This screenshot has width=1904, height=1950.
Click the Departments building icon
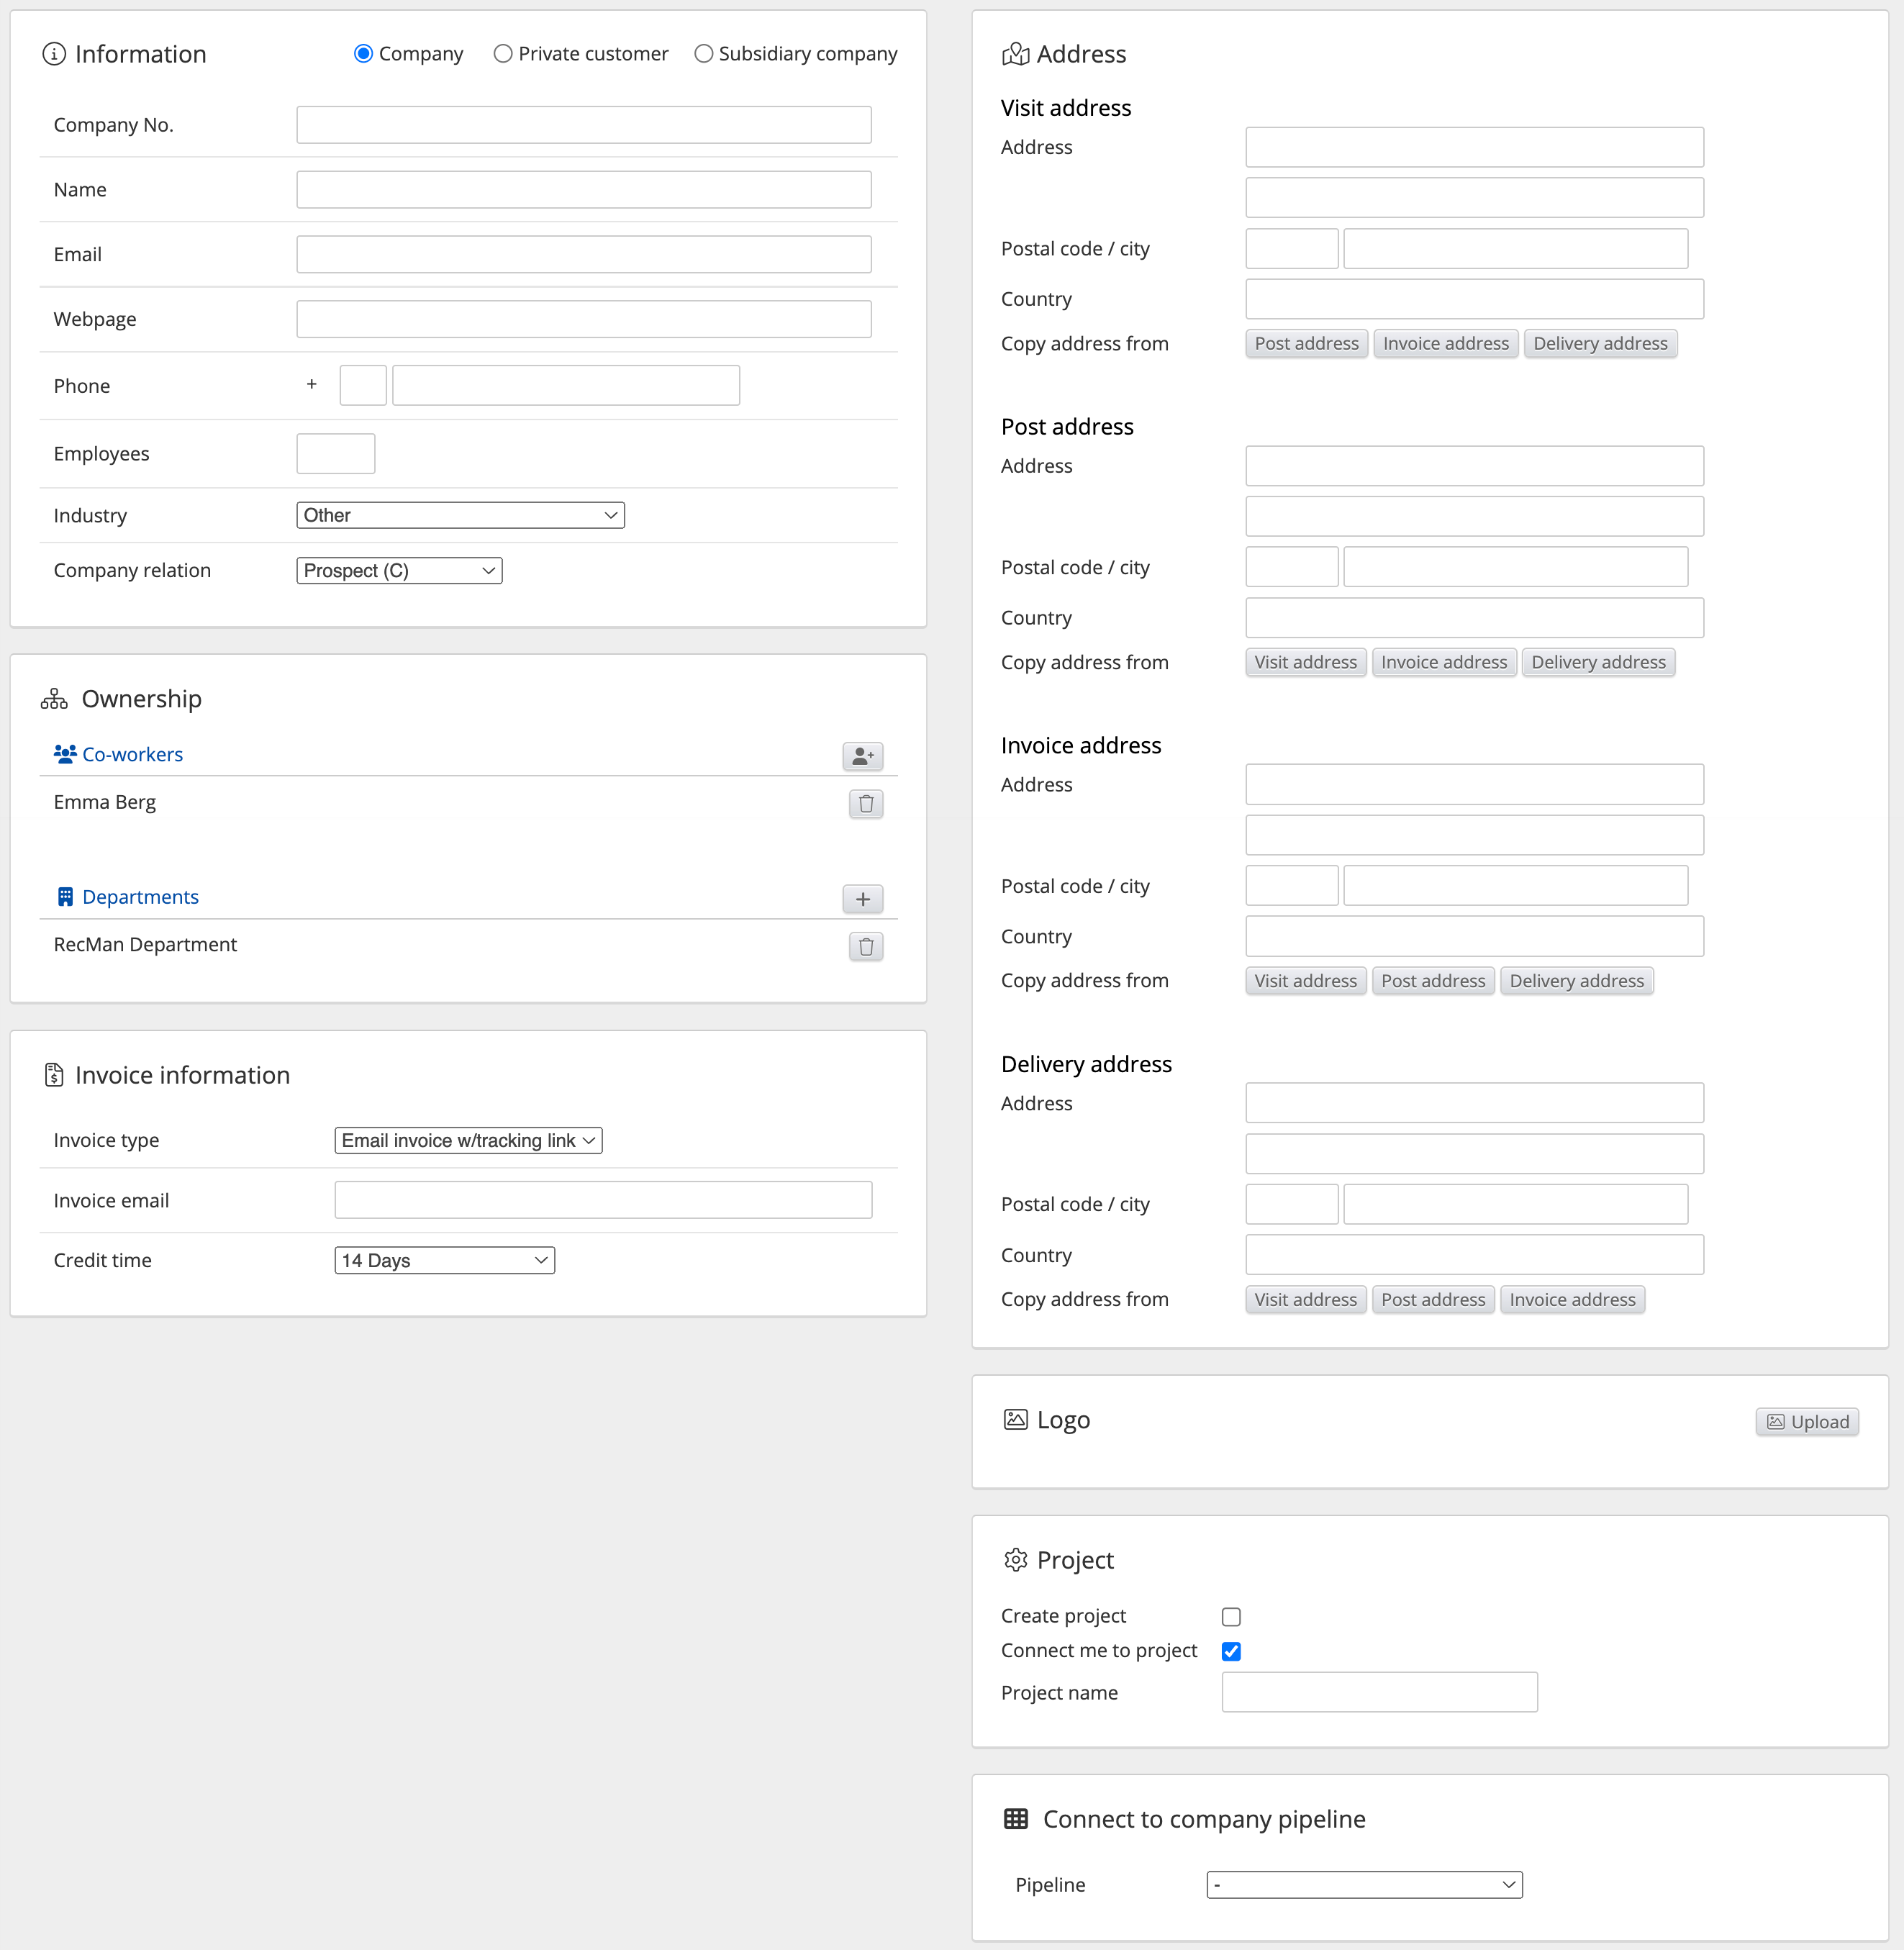[65, 897]
